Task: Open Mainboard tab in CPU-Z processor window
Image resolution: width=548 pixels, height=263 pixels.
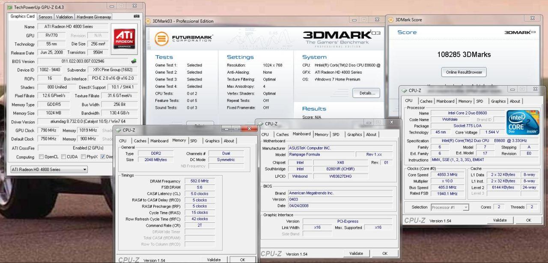Action: click(x=445, y=101)
